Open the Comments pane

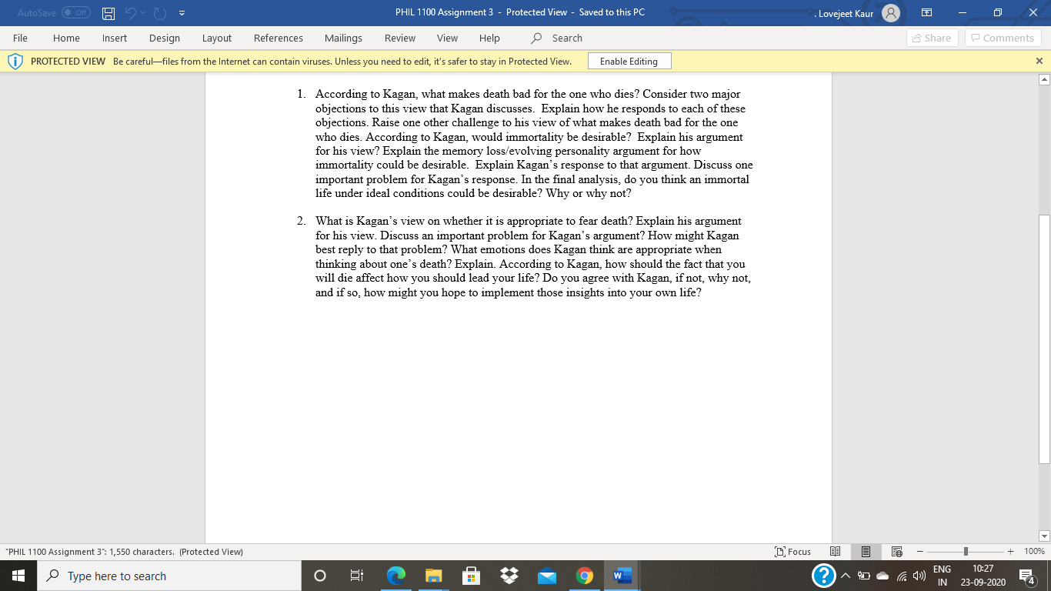click(x=1003, y=38)
